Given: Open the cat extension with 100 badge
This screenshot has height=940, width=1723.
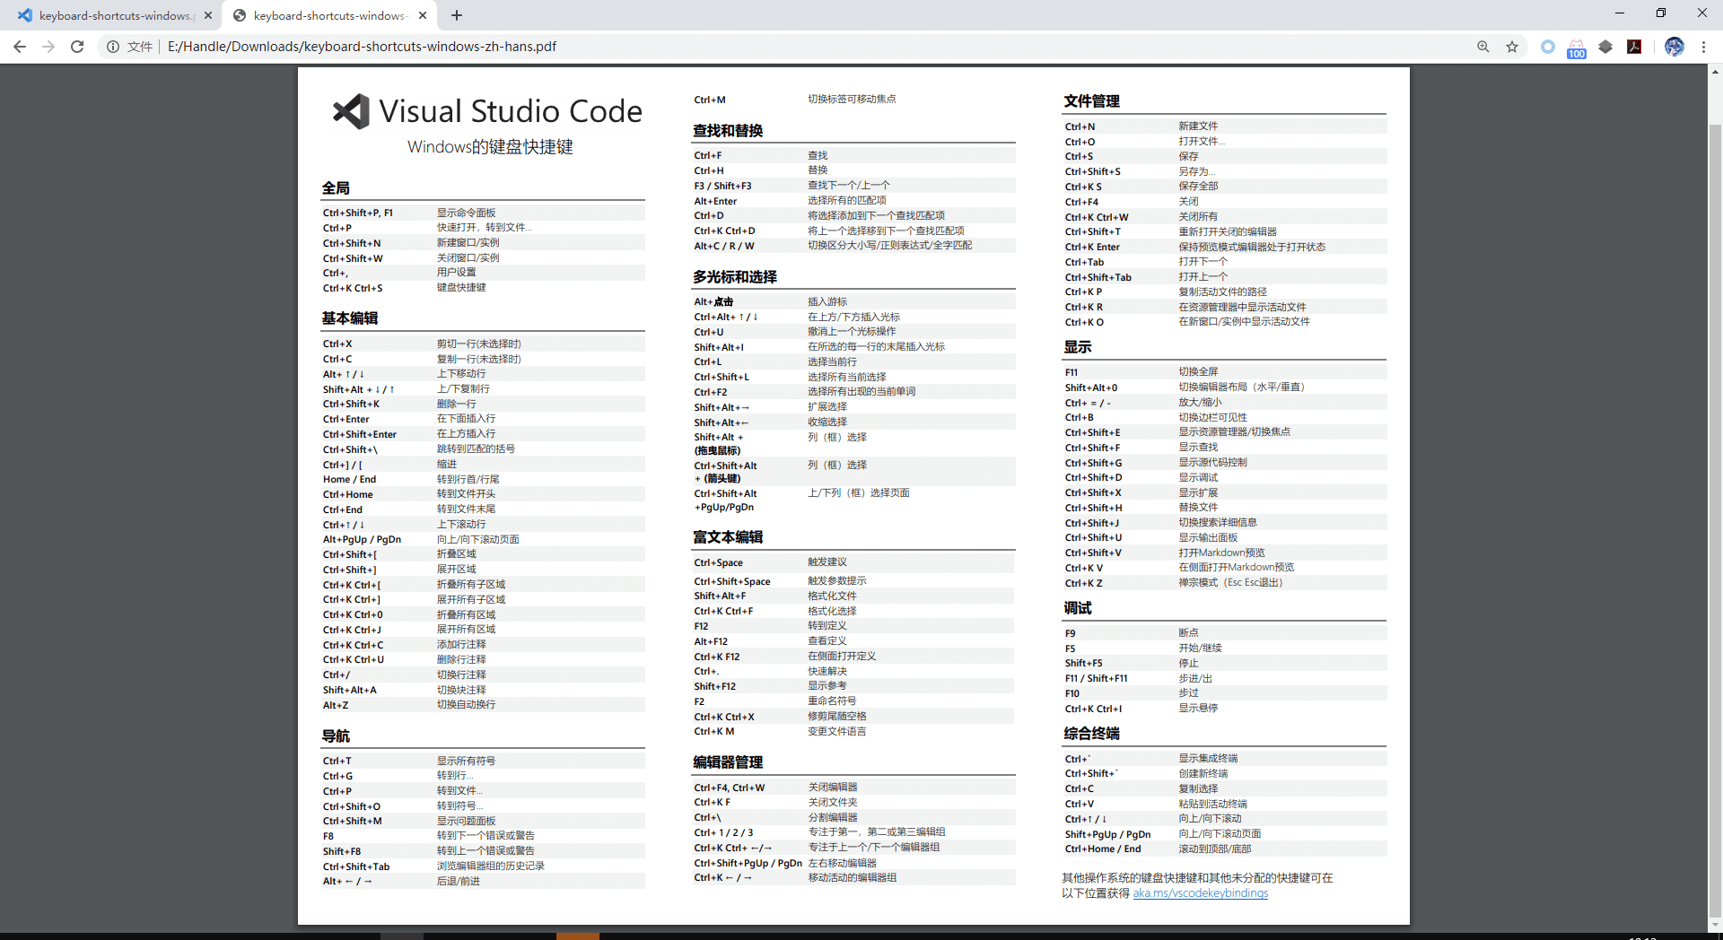Looking at the screenshot, I should [x=1577, y=48].
